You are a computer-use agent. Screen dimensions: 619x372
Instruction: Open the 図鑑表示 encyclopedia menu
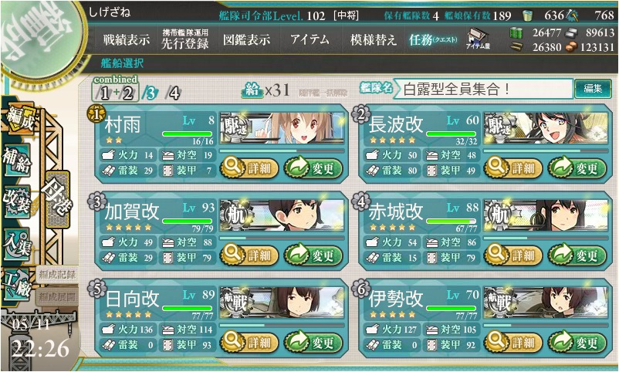246,39
